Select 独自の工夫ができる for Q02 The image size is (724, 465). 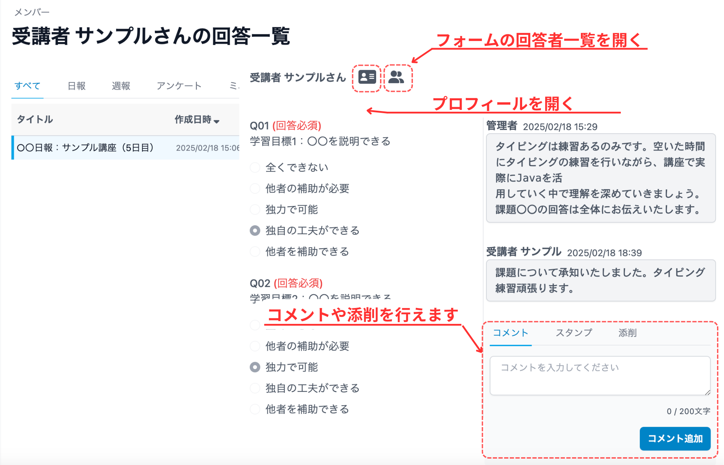[255, 388]
